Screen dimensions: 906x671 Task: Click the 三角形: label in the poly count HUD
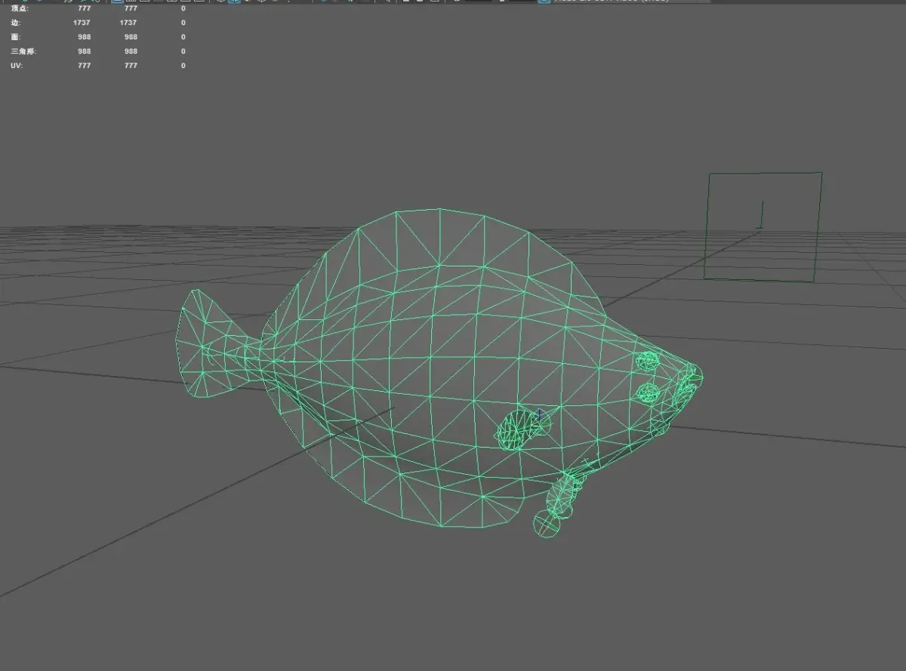pos(23,51)
